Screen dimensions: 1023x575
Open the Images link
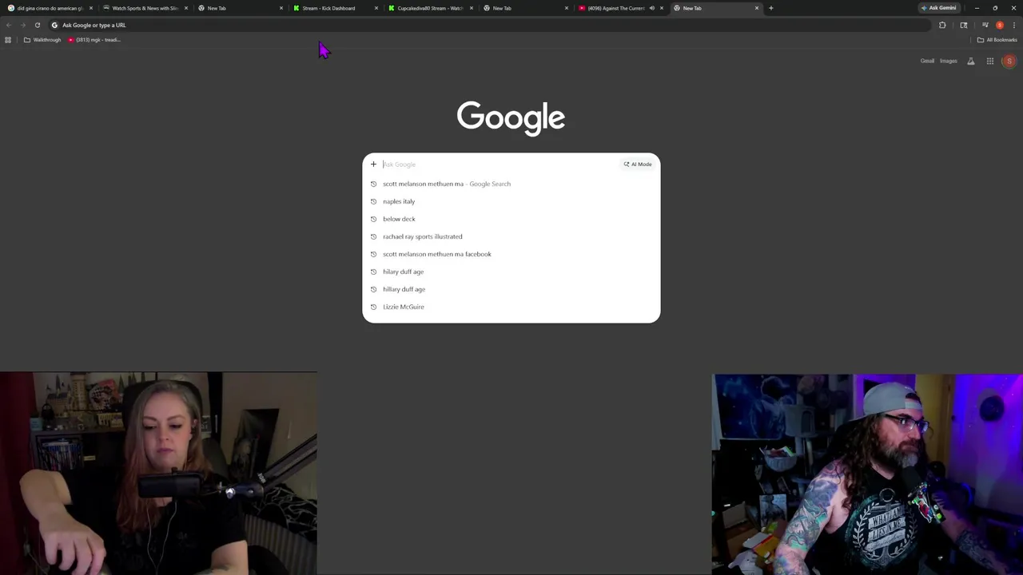tap(949, 61)
